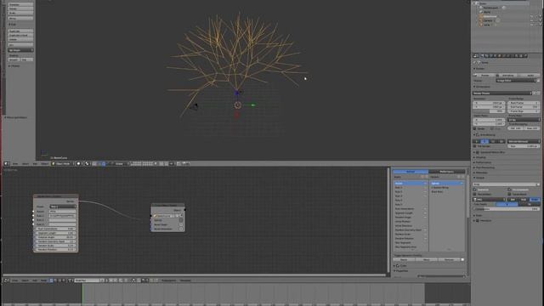Image resolution: width=544 pixels, height=306 pixels.
Task: Switch to the Constraints properties tab
Action: [x=504, y=55]
